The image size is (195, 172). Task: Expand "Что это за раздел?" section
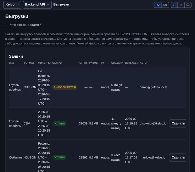(x=24, y=25)
